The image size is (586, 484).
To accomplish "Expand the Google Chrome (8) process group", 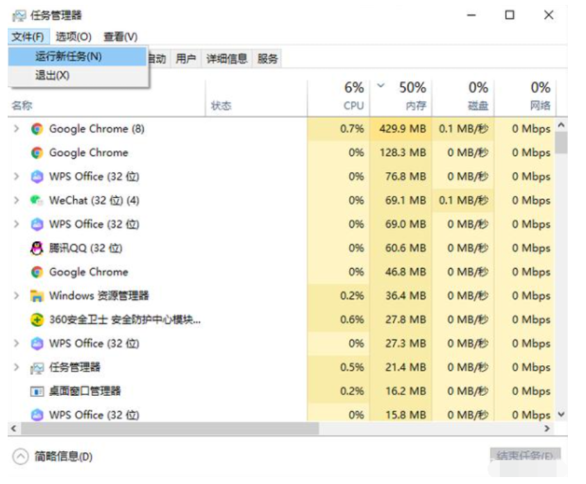I will 16,129.
